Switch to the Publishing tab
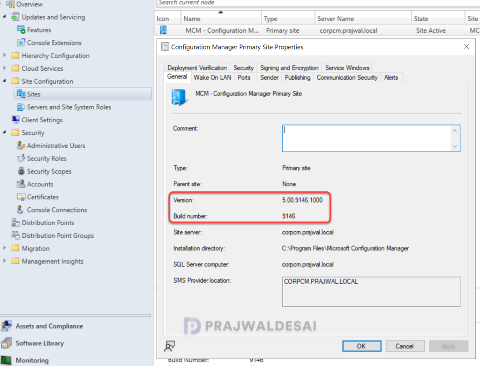The image size is (480, 366). point(298,78)
